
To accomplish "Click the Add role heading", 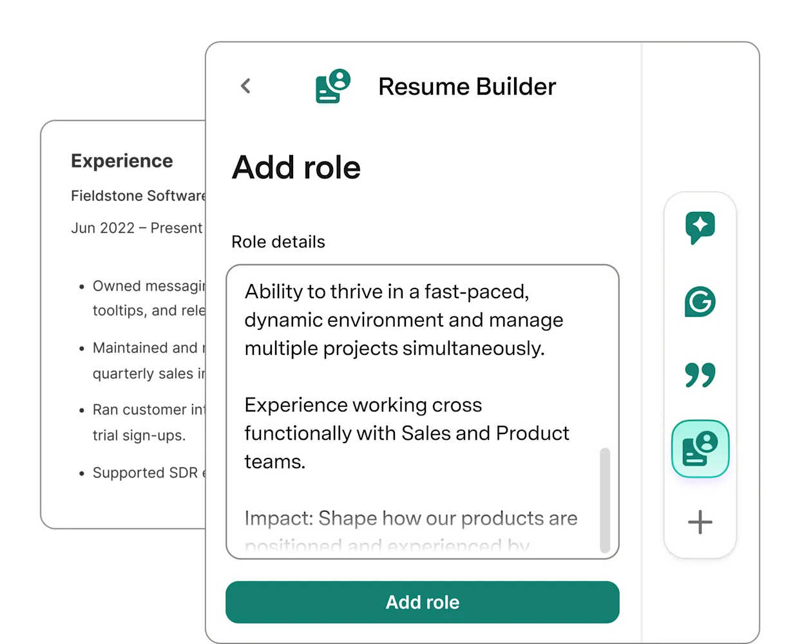I will (296, 167).
